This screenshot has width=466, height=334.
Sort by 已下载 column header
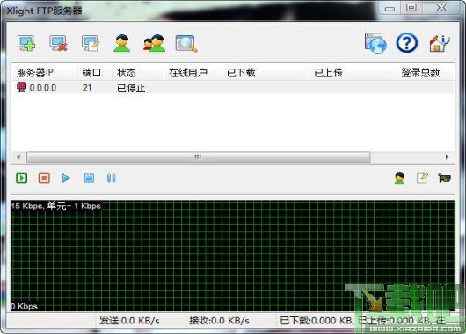pyautogui.click(x=266, y=72)
